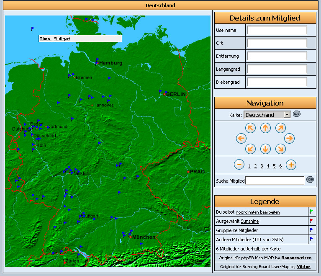Viewport: 321px width, 276px height.
Task: Move map diagonally to the southeast
Action: (x=280, y=149)
